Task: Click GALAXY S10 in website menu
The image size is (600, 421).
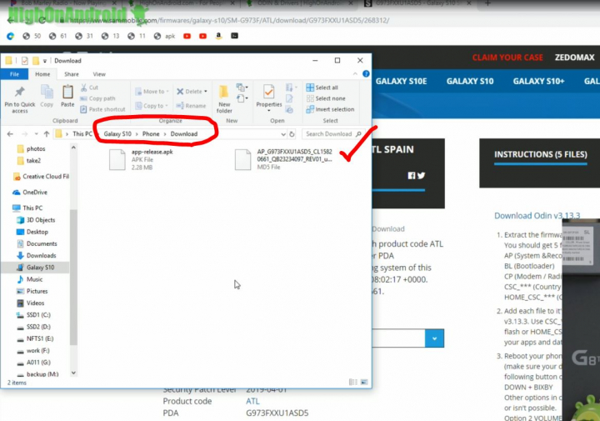Action: tap(470, 81)
